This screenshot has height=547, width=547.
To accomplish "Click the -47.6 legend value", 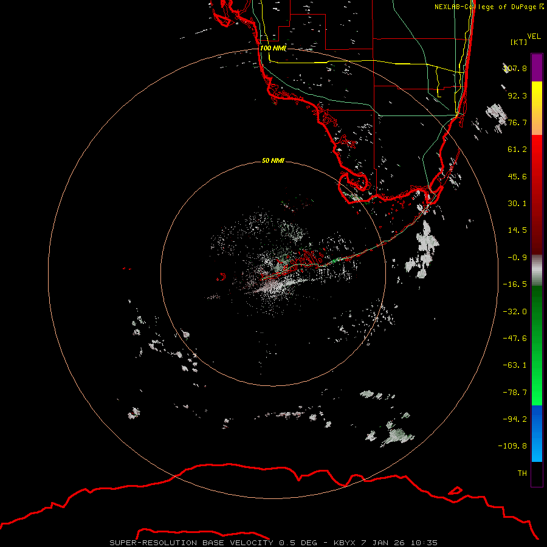I will [x=515, y=339].
